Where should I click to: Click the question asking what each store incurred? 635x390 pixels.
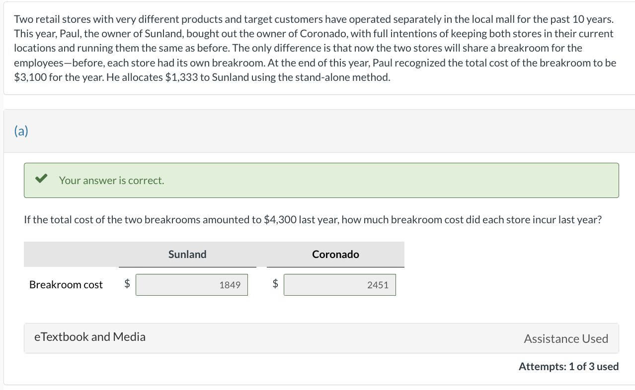[313, 220]
